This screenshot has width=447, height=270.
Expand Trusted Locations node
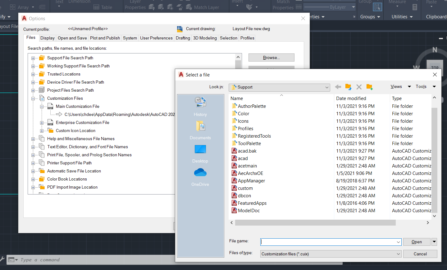[33, 74]
